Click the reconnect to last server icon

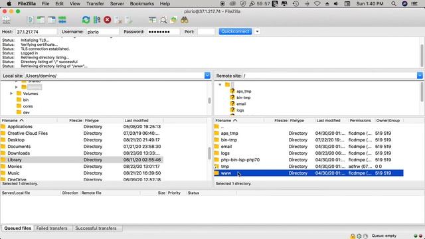pyautogui.click(x=129, y=20)
